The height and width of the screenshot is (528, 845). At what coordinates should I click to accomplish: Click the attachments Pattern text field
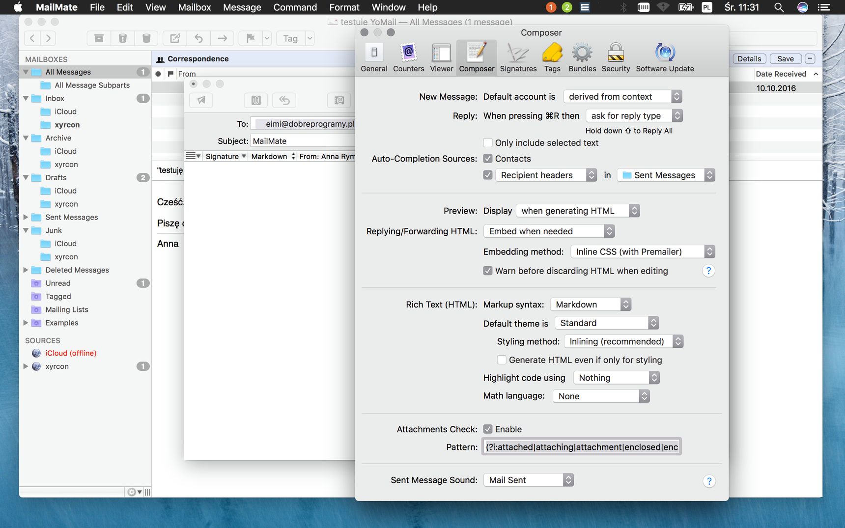(582, 447)
